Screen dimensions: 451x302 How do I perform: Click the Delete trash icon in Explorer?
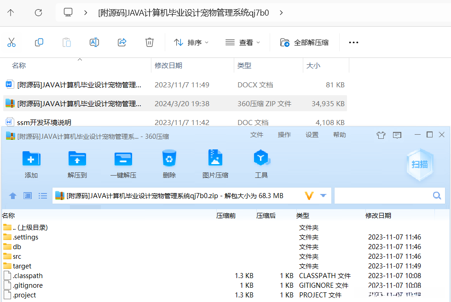point(149,43)
